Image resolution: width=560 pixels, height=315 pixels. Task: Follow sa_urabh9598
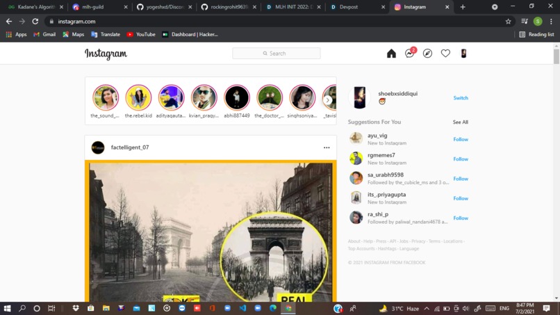[x=461, y=179]
